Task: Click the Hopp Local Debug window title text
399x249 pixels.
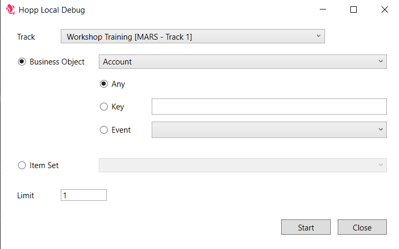Action: pos(52,10)
